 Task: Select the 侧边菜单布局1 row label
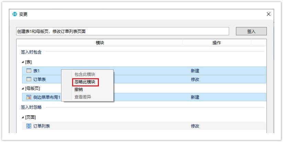click(x=47, y=97)
